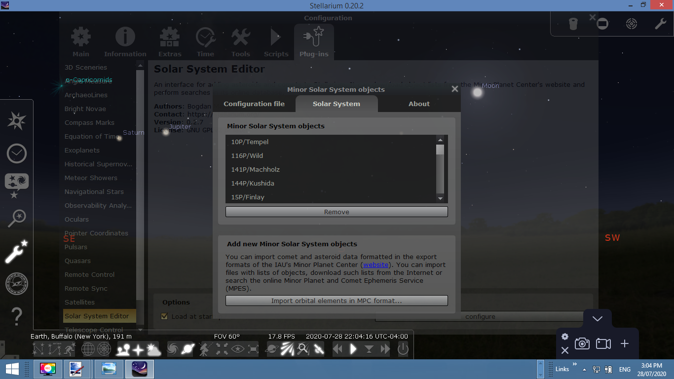The width and height of the screenshot is (674, 379).
Task: Open the Sky and viewing options window
Action: (x=16, y=186)
